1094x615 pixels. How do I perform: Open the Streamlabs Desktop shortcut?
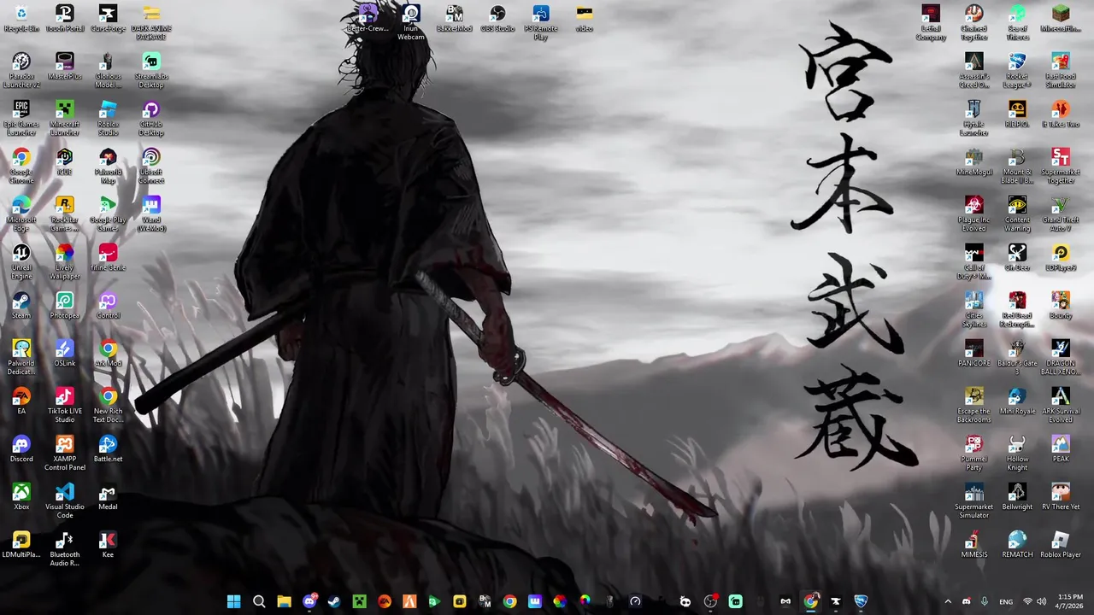151,71
